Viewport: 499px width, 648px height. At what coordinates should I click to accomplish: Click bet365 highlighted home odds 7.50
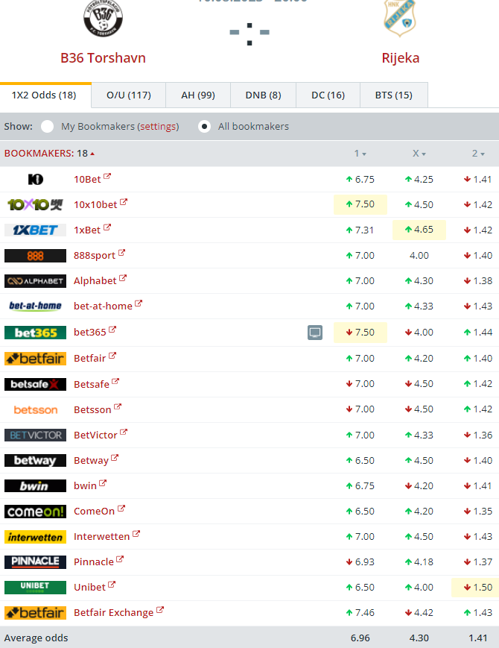(x=360, y=333)
